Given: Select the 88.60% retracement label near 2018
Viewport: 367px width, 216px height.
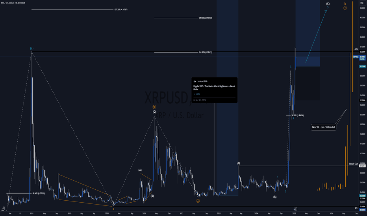Looking at the screenshot, I should pyautogui.click(x=39, y=193).
